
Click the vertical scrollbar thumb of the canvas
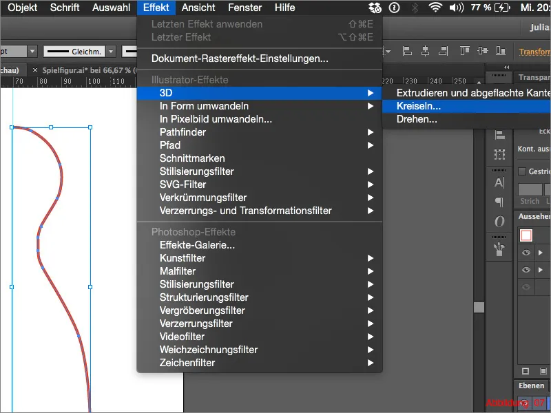coord(479,307)
